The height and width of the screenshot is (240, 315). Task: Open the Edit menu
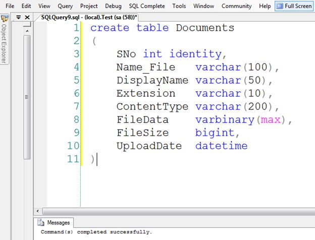click(26, 6)
